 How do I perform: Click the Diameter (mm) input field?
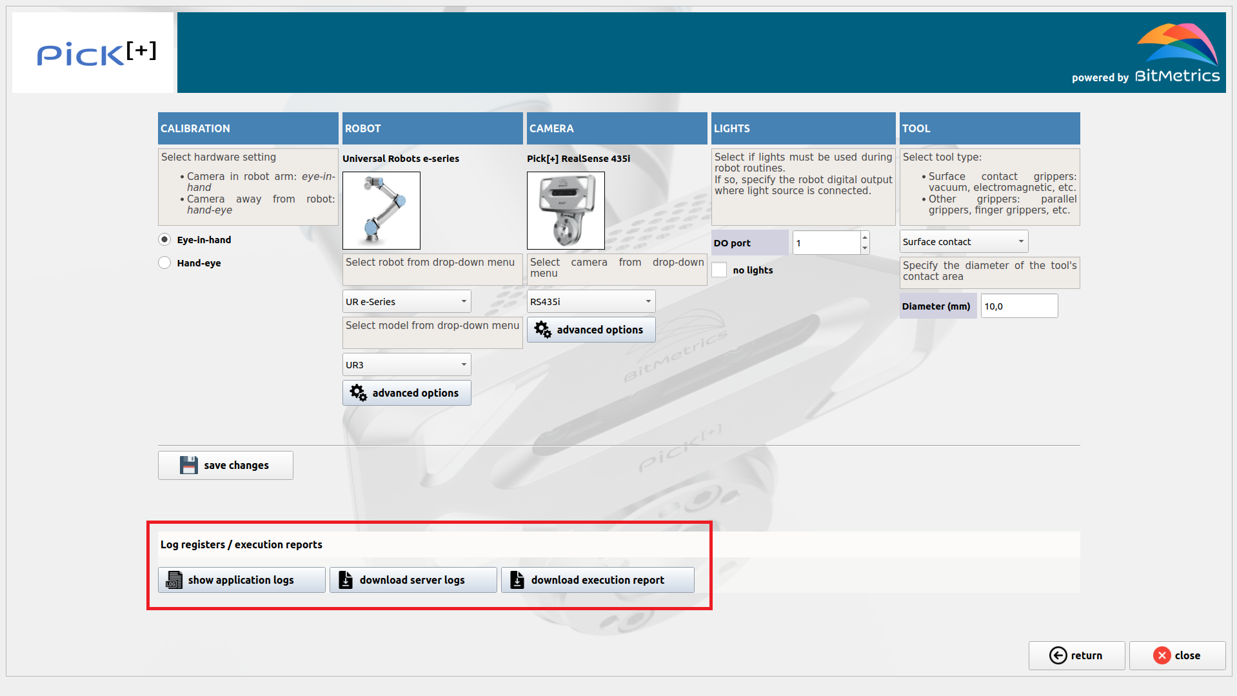pos(1020,306)
